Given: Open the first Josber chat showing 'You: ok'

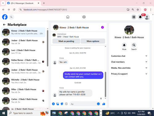Looking at the screenshot, I should coord(23,42).
